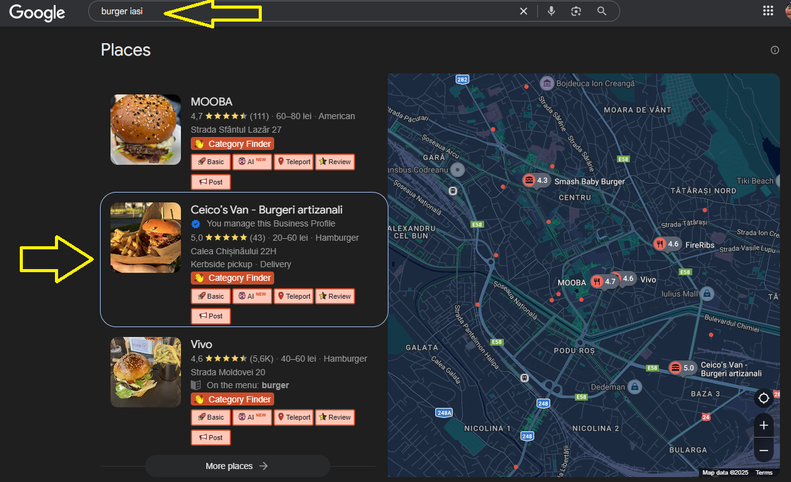The image size is (791, 482).
Task: Click the search input field
Action: point(306,11)
